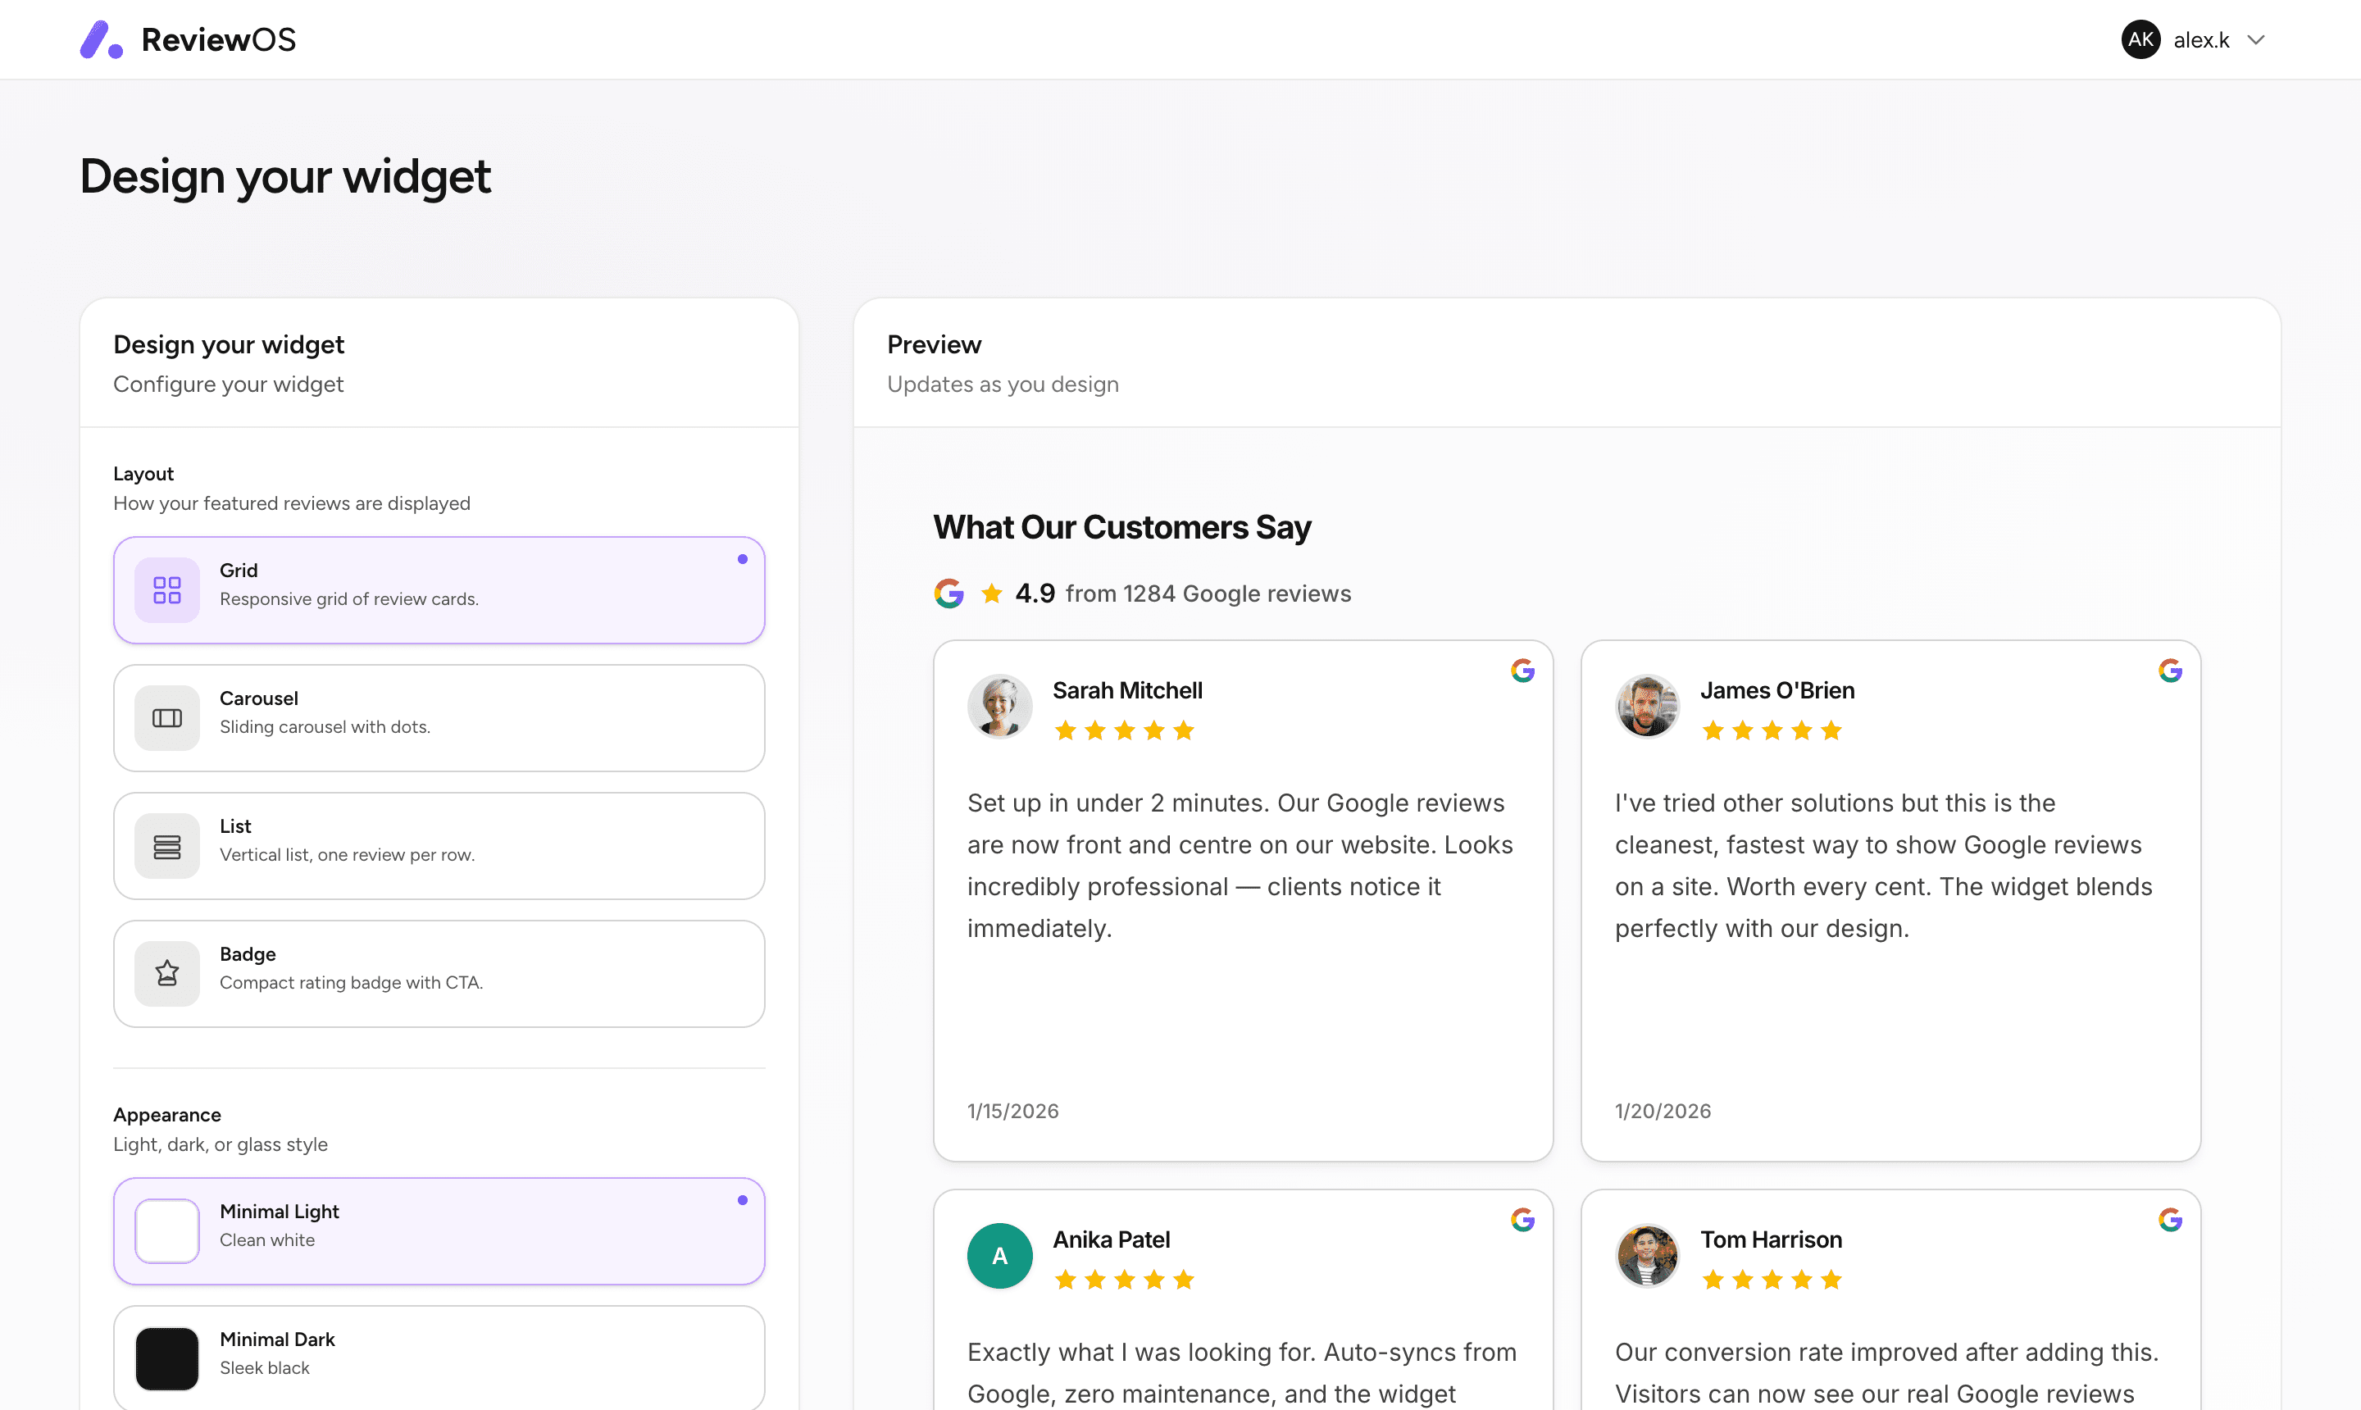Click the Google icon next to the 4.9 rating
This screenshot has width=2361, height=1410.
949,593
